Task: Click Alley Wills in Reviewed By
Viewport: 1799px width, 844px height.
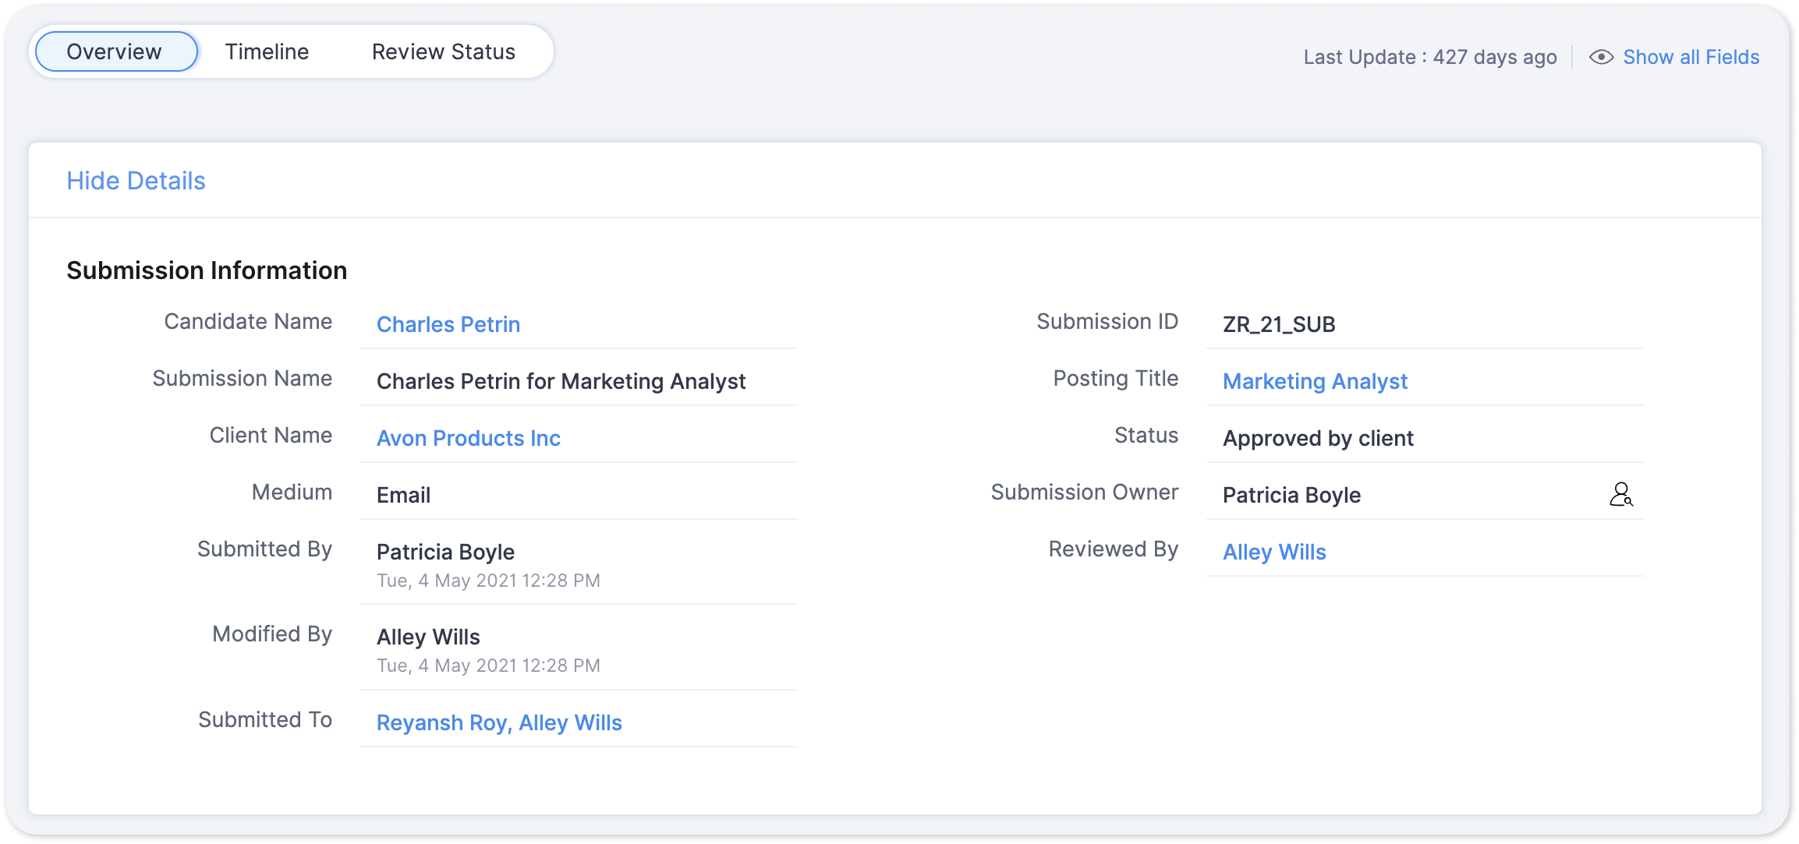Action: pos(1274,552)
